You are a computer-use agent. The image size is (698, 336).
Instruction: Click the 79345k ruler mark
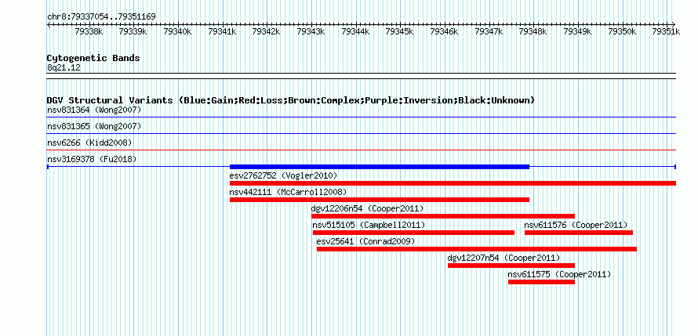399,31
